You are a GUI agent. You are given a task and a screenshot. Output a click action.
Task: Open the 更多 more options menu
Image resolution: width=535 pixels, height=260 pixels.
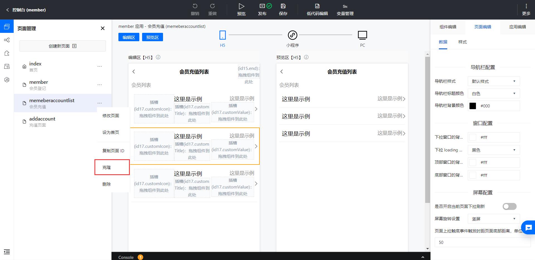tap(526, 9)
